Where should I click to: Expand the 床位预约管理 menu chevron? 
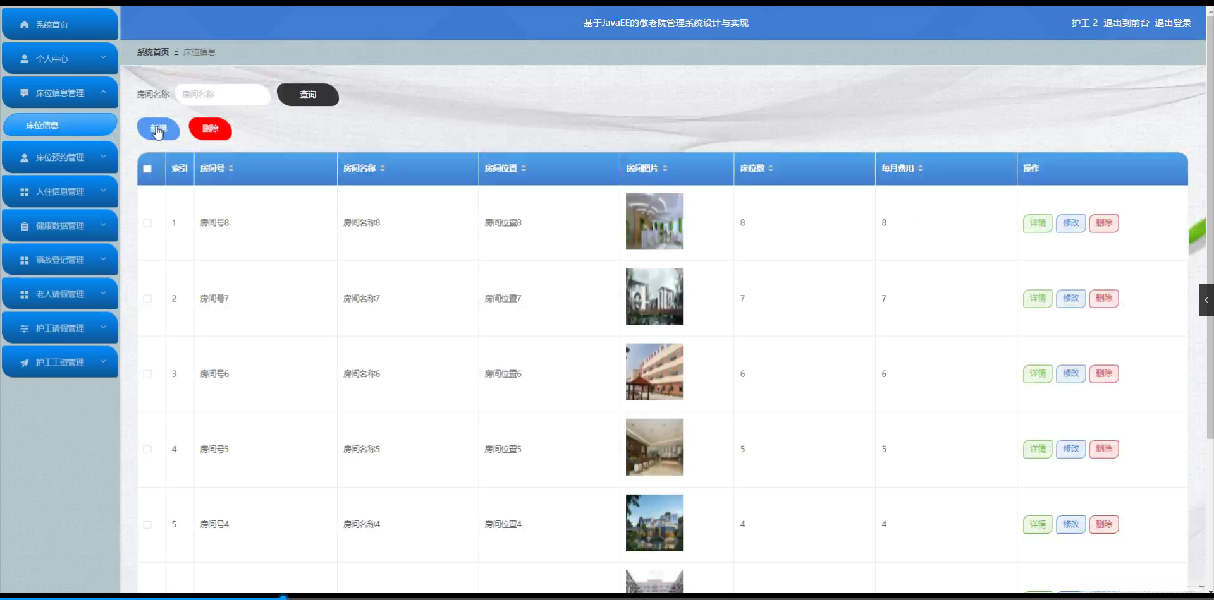(x=103, y=157)
